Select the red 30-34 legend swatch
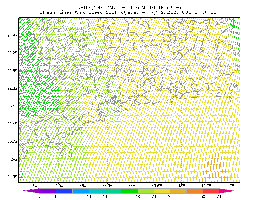 pos(211,191)
